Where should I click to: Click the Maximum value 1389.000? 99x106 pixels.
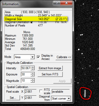pyautogui.click(x=28, y=36)
